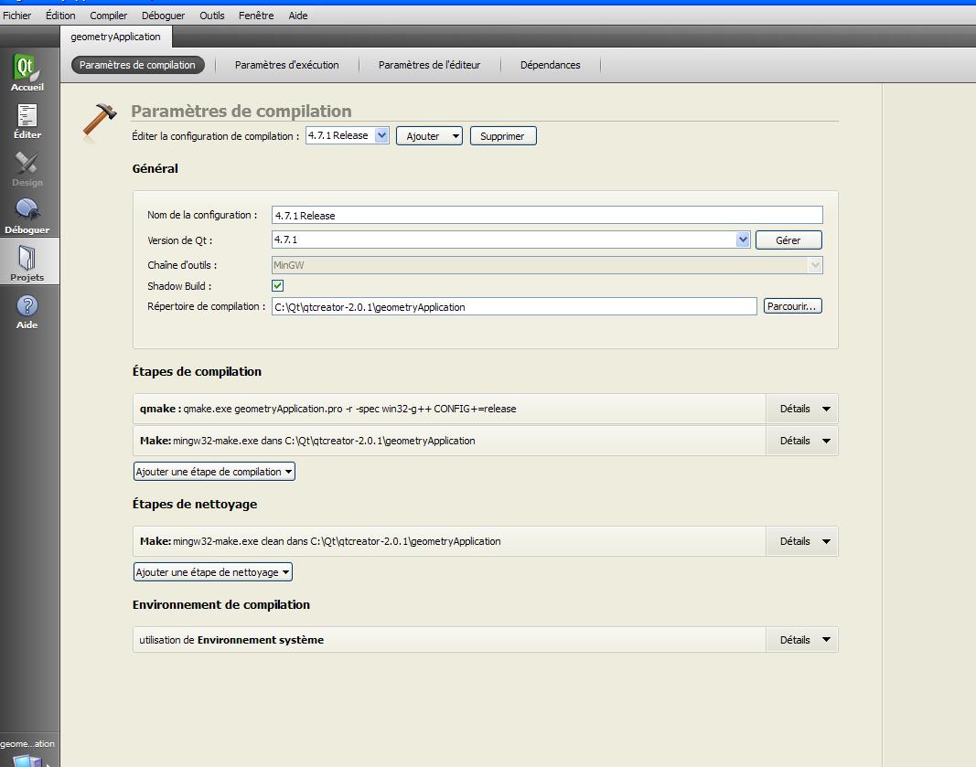976x767 pixels.
Task: Open the Déboguer menu in menu bar
Action: click(163, 16)
